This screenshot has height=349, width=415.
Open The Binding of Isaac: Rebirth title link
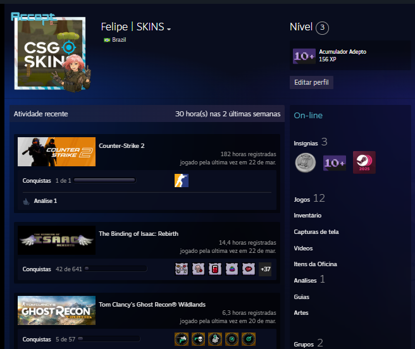139,234
